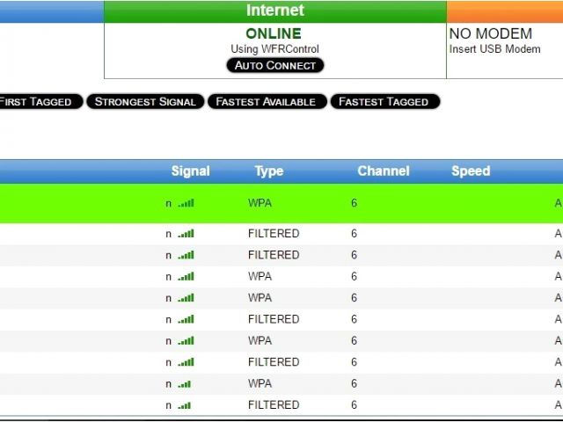Image resolution: width=563 pixels, height=422 pixels.
Task: Click signal bars icon in second FILTERED row
Action: point(186,255)
